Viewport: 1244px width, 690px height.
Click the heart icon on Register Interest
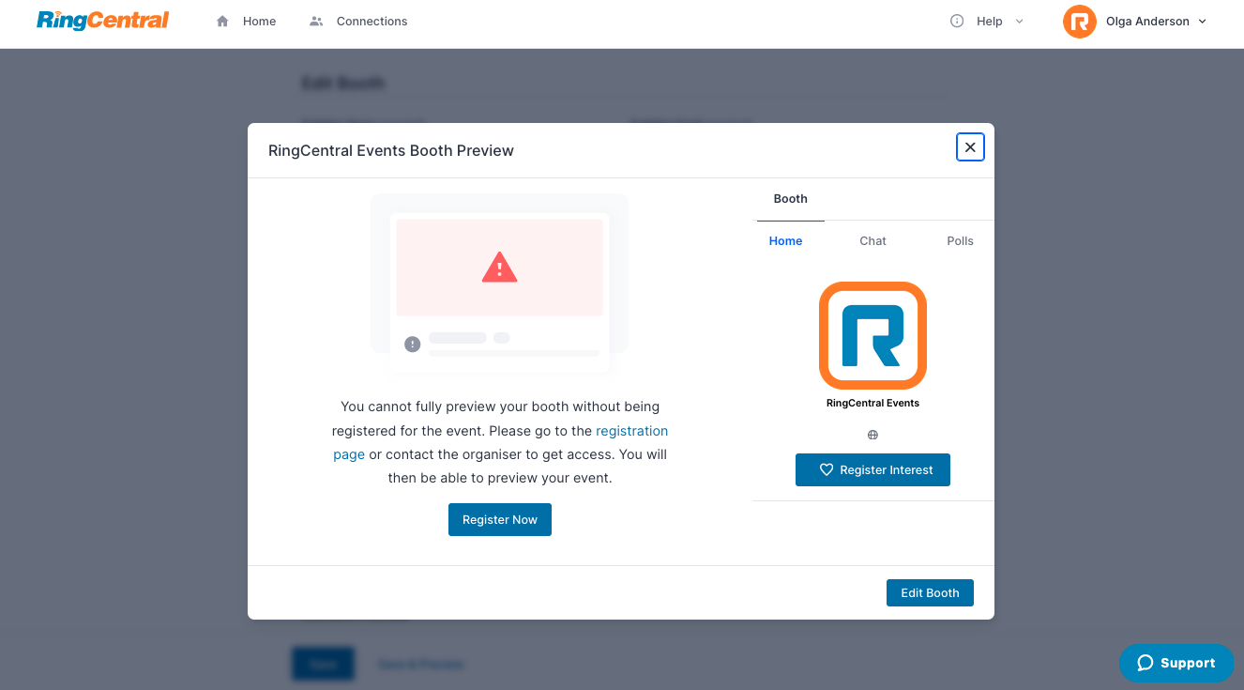pos(827,470)
